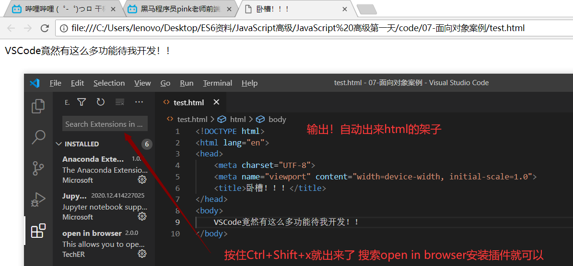573x266 pixels.
Task: Click the clear extensions search results icon
Action: 120,102
